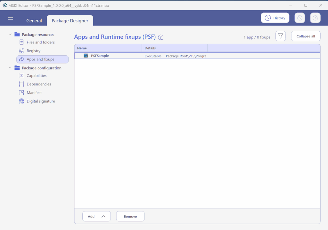The height and width of the screenshot is (230, 328).
Task: Open the Add dropdown button
Action: pos(96,217)
